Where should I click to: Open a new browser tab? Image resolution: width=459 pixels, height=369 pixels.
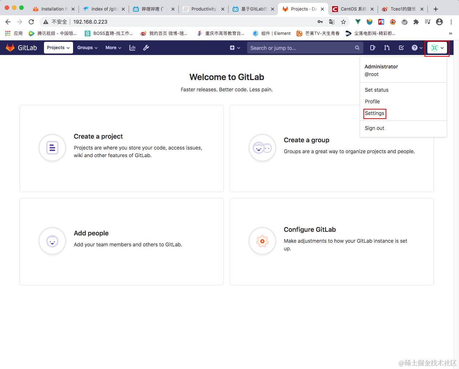(x=436, y=9)
